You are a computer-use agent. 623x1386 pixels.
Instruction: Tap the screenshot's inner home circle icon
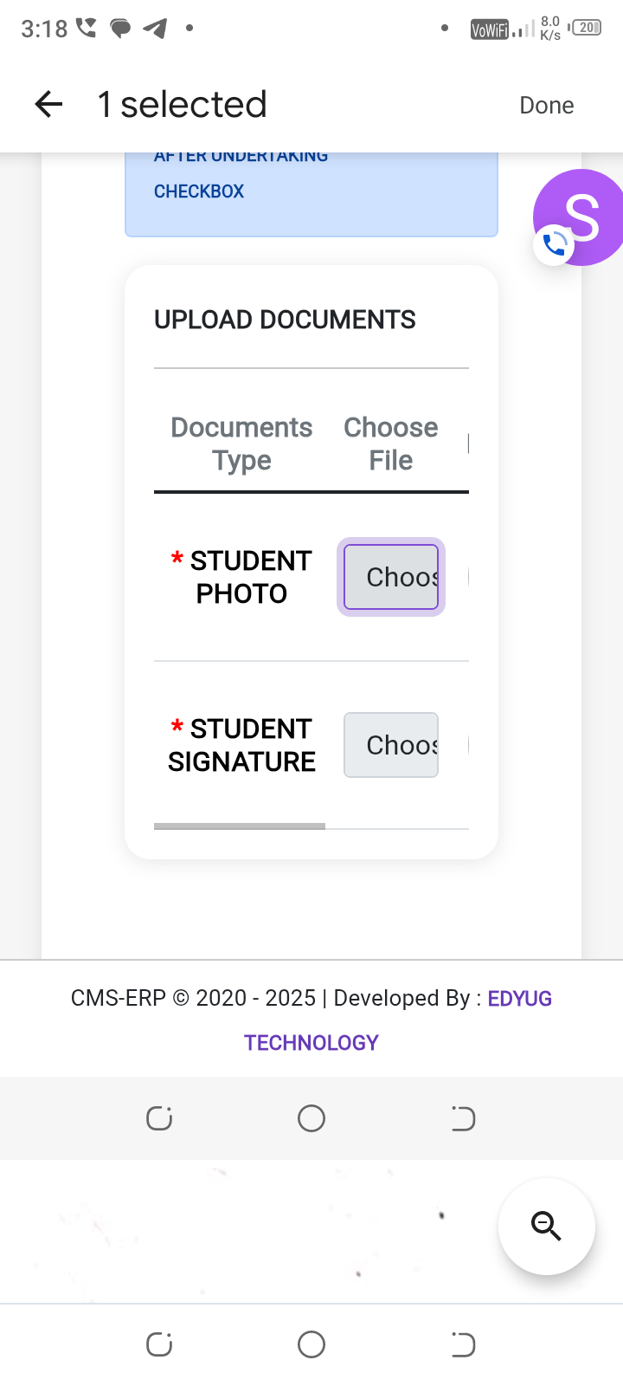[311, 1118]
